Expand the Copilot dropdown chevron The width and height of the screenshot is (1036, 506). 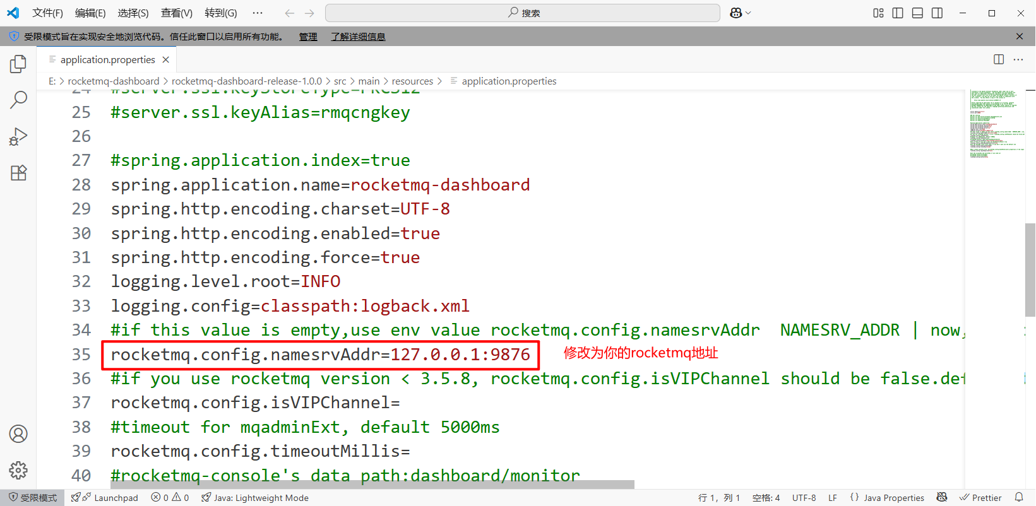tap(749, 13)
